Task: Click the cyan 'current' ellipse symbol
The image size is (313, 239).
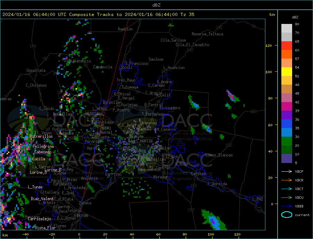Action: (x=287, y=215)
